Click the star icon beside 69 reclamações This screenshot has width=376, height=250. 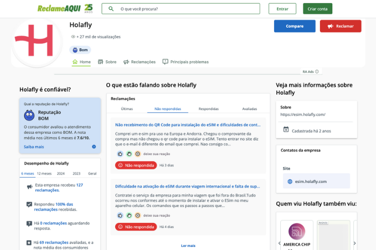[x=29, y=243]
